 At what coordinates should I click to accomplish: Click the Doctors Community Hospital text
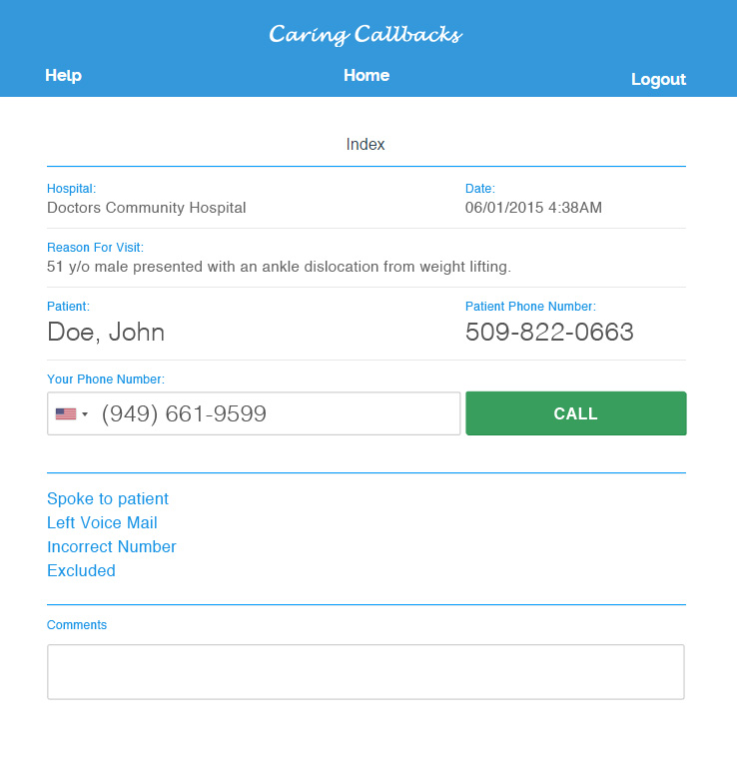pos(147,208)
